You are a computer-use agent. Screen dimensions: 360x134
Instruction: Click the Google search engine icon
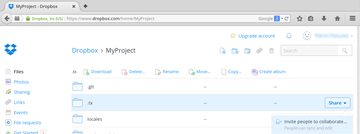pos(277,19)
